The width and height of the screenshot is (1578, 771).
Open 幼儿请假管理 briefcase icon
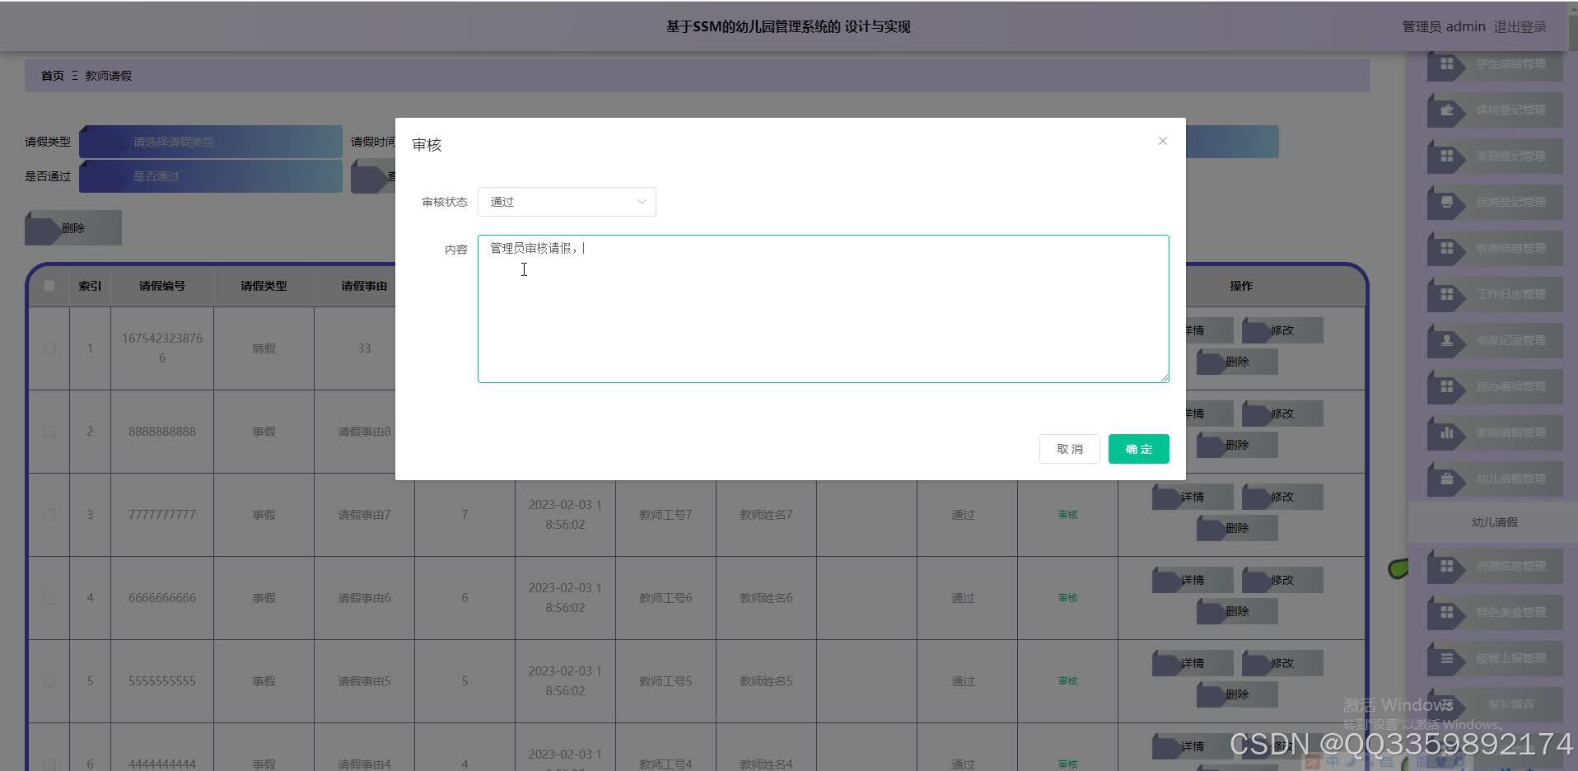tap(1446, 479)
